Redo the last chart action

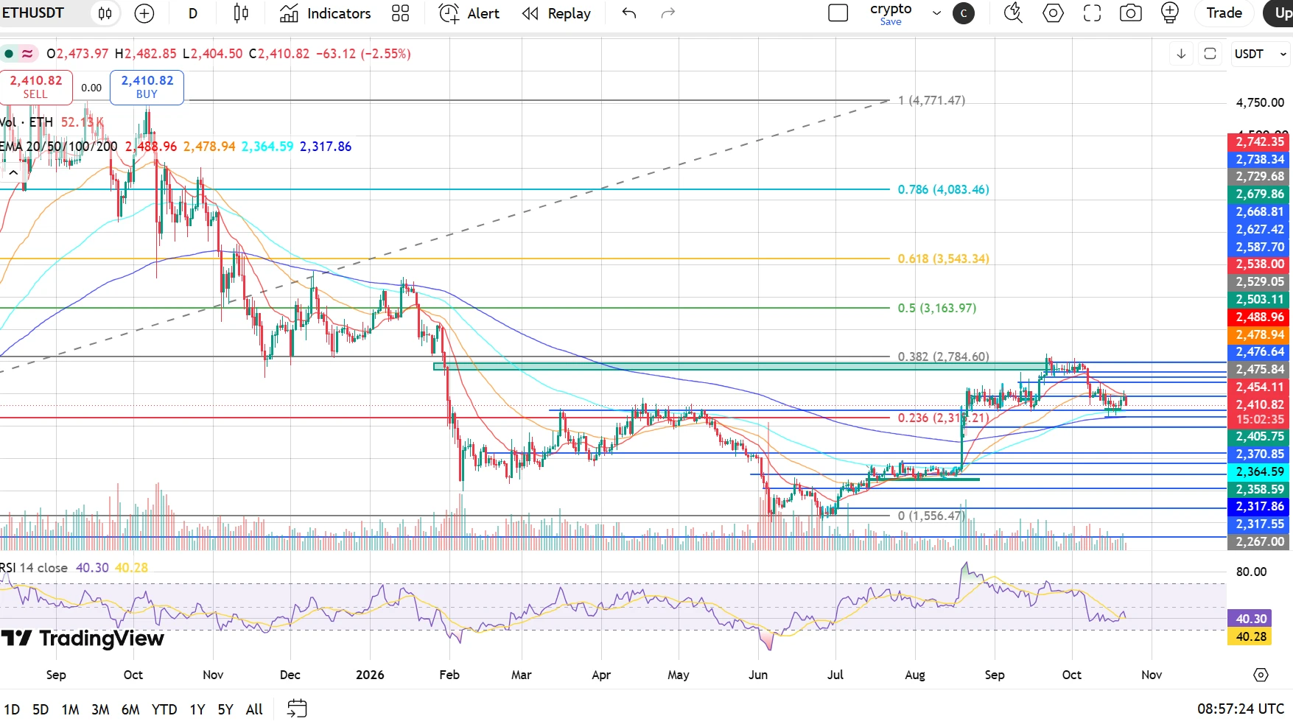[x=668, y=13]
